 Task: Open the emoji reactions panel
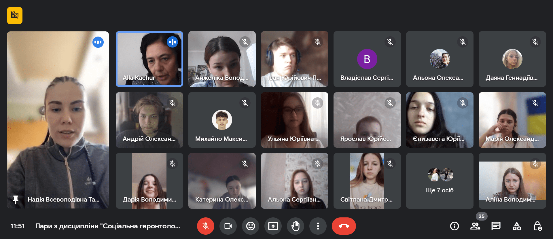pyautogui.click(x=250, y=226)
